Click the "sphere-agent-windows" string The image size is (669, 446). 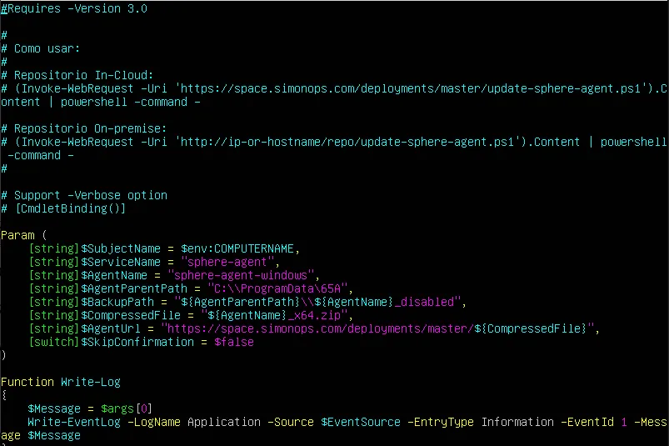coord(241,275)
